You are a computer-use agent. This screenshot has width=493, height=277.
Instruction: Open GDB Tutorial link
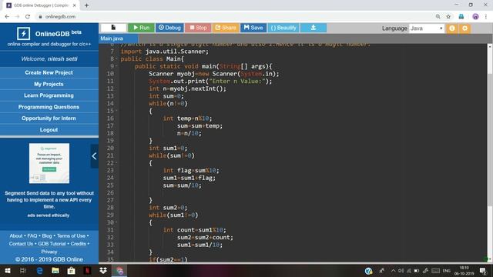click(x=52, y=244)
